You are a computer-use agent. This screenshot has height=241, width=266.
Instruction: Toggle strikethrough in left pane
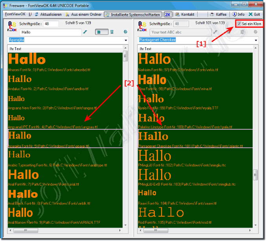pyautogui.click(x=125, y=32)
